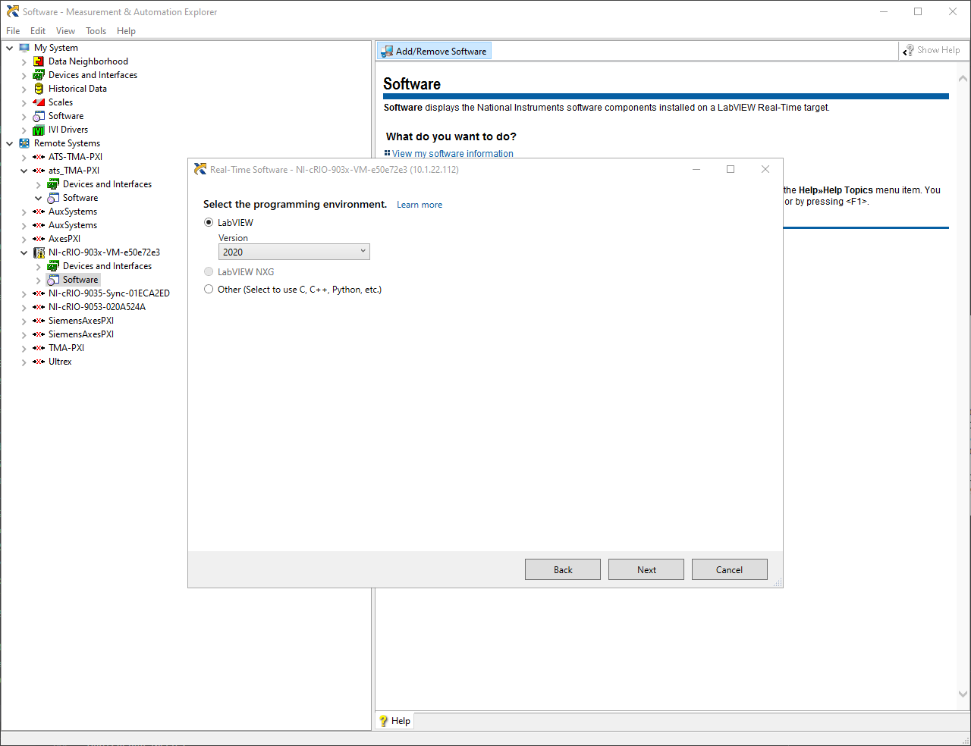The width and height of the screenshot is (971, 746).
Task: Click the Historical Data icon
Action: pos(39,89)
